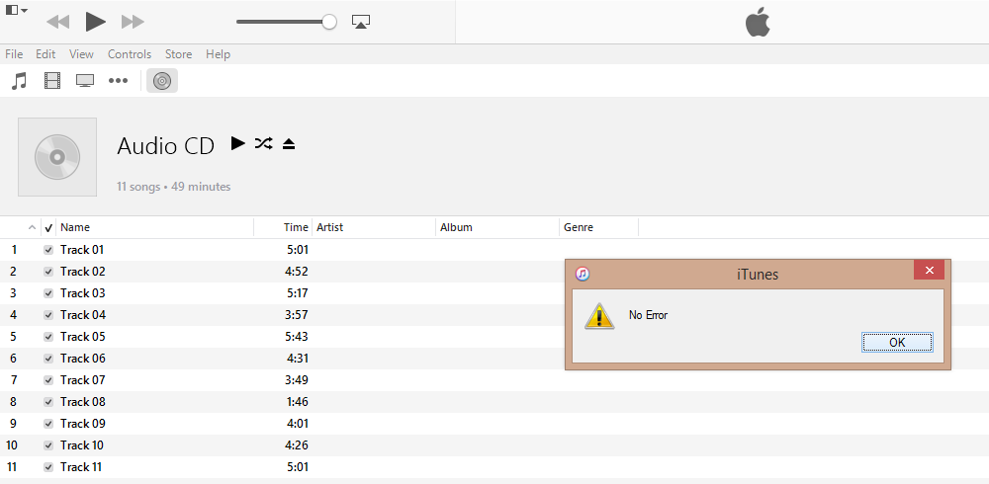
Task: Click the checkmark column header
Action: click(48, 227)
